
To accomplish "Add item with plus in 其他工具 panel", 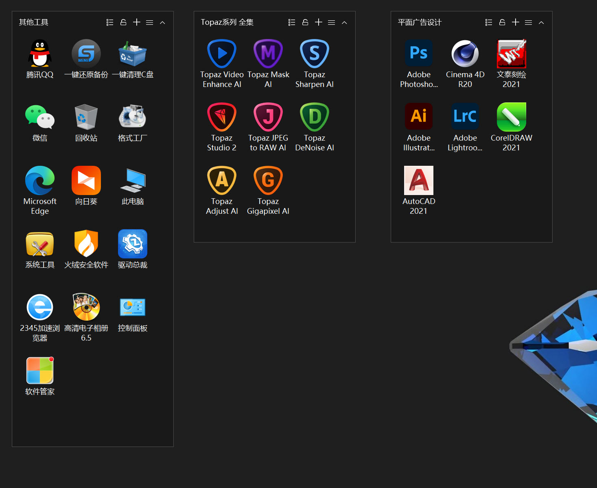I will [x=137, y=22].
